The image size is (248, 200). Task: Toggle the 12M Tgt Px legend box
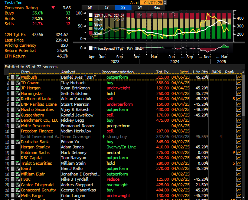(x=91, y=15)
